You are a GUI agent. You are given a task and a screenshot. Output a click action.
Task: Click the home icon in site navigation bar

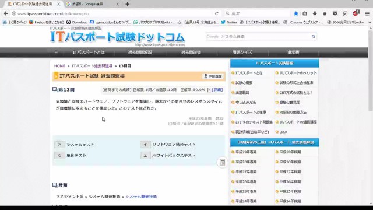[56, 52]
